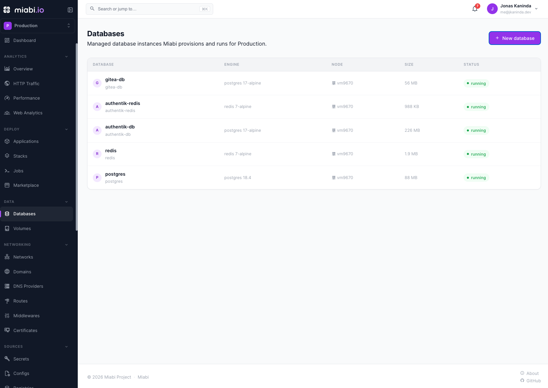The image size is (548, 388).
Task: Open the authentik-redis database name
Action: (x=123, y=103)
